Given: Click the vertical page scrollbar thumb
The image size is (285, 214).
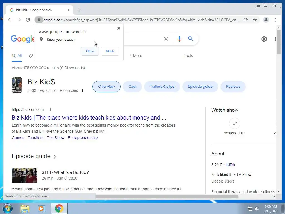Looking at the screenshot, I should click(x=279, y=42).
